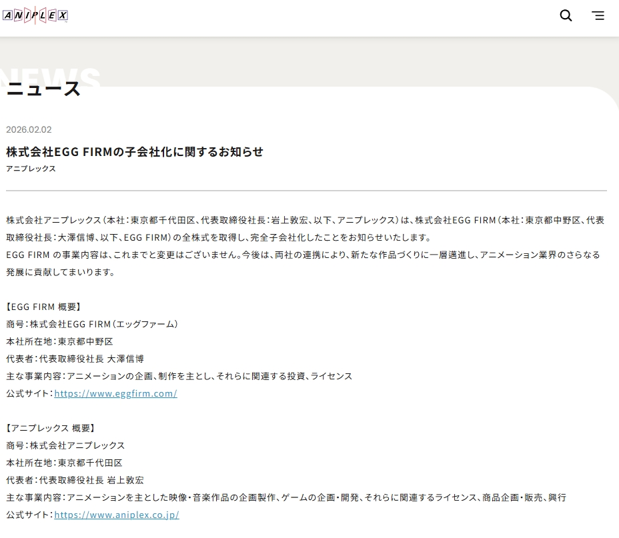The image size is (619, 538).
Task: Click the line 本社所在地：東京都中野区
Action: click(59, 341)
